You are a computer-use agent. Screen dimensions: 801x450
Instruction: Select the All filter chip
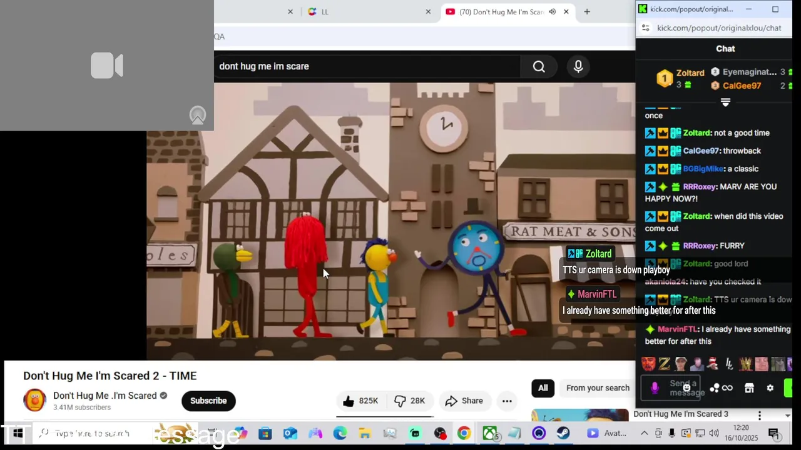pos(543,388)
